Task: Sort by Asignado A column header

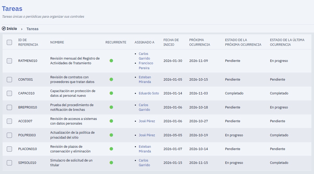Action: tap(145, 42)
